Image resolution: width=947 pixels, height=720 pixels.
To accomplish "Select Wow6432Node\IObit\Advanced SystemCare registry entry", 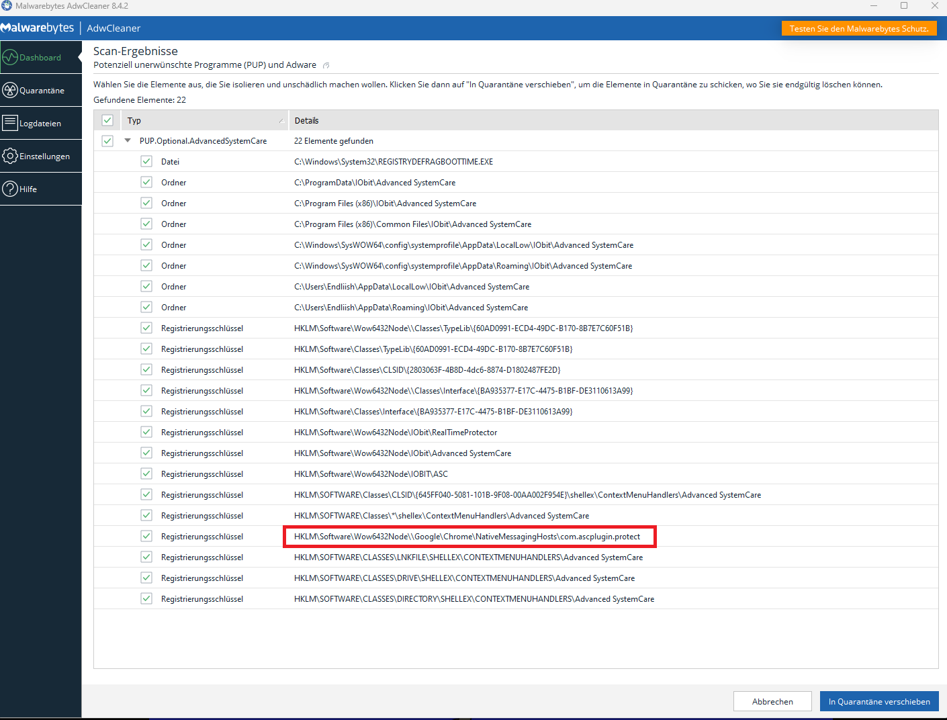I will coord(402,453).
